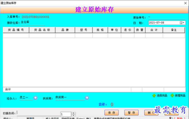Click the green arrow 选择货品 icon
The height and width of the screenshot is (119, 189).
pyautogui.click(x=154, y=96)
